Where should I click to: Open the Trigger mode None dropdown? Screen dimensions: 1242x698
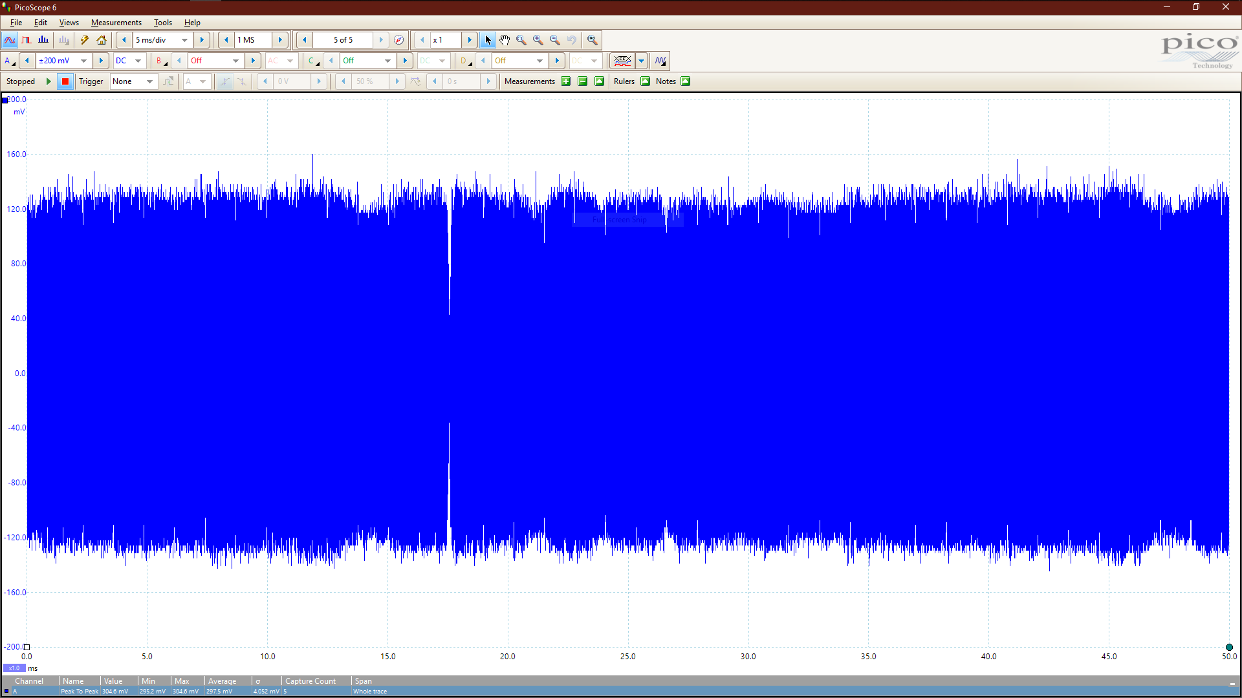tap(149, 81)
